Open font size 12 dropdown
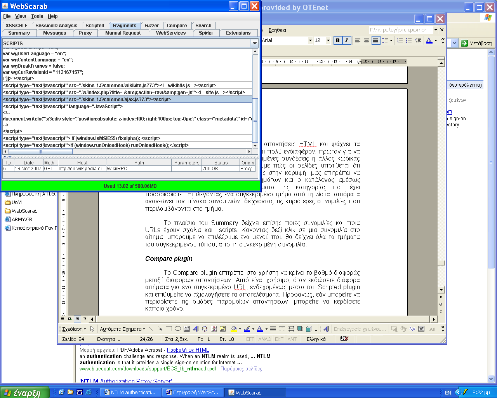The image size is (497, 398). (x=328, y=40)
